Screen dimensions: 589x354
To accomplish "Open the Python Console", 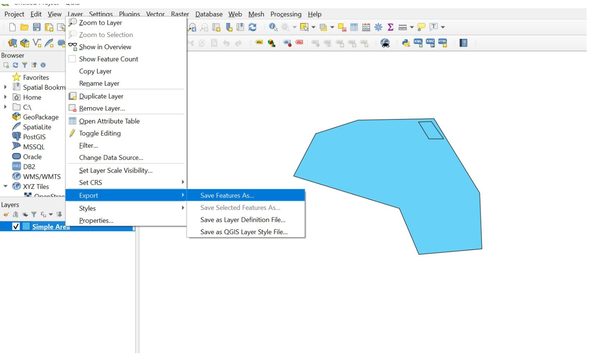I will pos(406,43).
